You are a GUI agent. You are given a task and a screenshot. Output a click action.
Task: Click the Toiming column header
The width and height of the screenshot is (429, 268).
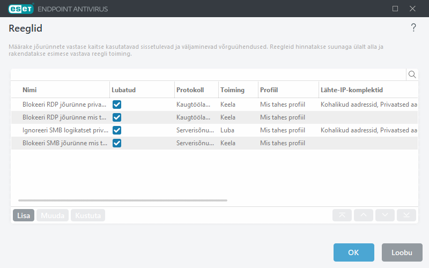232,90
